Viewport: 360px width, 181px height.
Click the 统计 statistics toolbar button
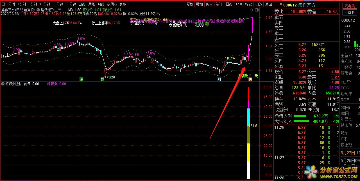[219, 4]
